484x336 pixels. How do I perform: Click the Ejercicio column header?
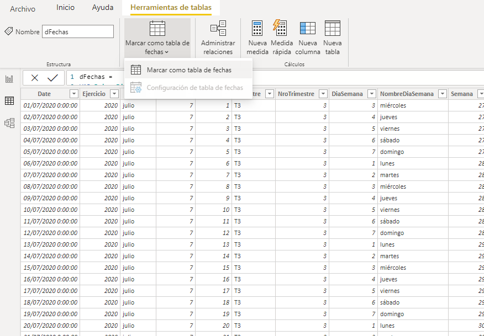point(94,94)
